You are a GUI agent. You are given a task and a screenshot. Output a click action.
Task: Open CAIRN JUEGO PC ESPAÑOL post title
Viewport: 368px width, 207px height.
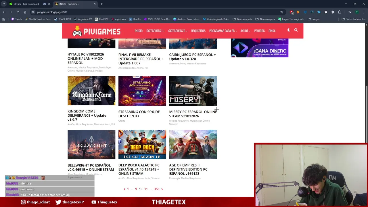point(192,57)
